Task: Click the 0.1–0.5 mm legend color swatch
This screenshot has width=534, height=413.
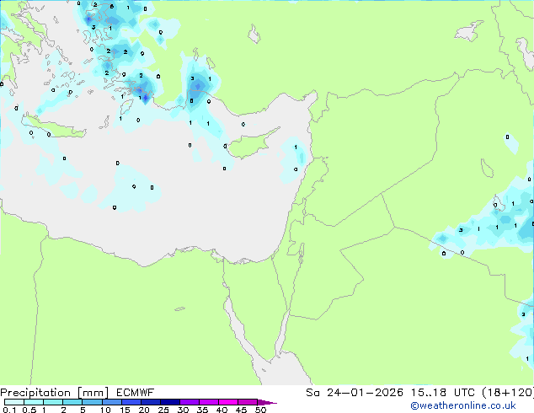Action: pos(14,402)
